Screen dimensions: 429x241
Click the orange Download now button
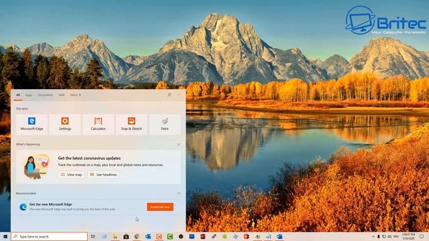click(x=160, y=207)
